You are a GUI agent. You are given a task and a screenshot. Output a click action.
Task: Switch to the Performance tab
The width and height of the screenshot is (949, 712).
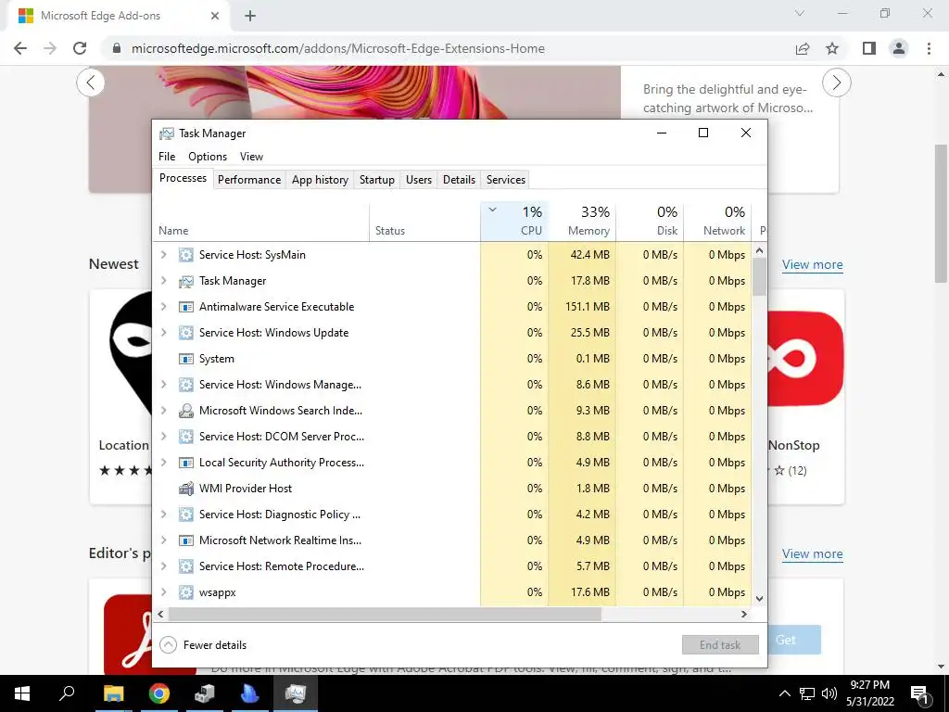(249, 180)
